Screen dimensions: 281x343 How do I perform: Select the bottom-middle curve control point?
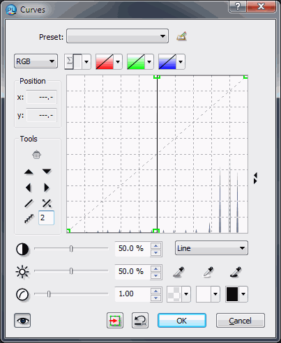click(x=156, y=231)
